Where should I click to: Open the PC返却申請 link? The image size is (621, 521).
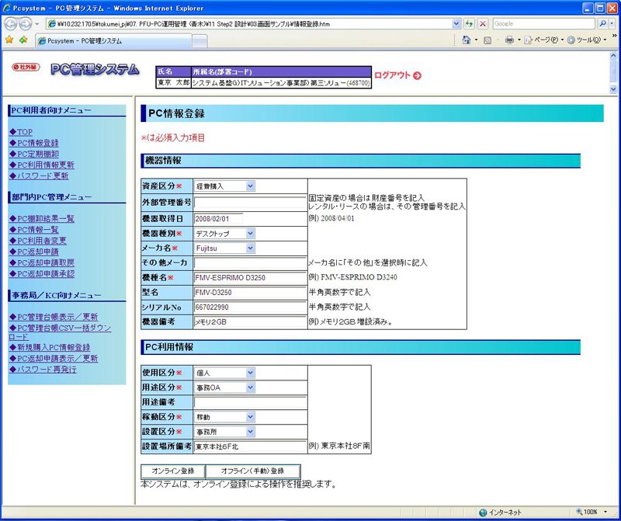tap(34, 252)
